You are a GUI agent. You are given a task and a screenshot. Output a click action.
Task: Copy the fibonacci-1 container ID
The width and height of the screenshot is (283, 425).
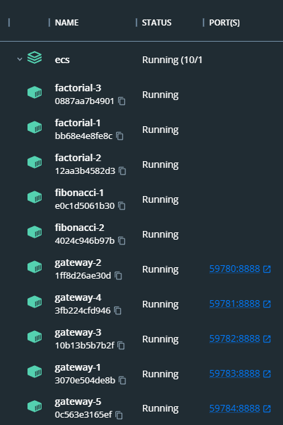point(122,206)
